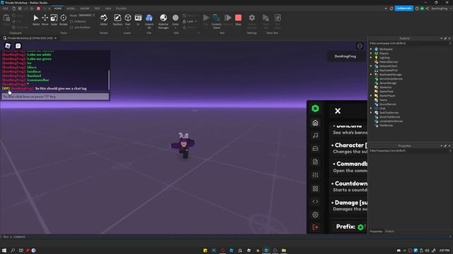Open the FILE menu

(x=6, y=8)
